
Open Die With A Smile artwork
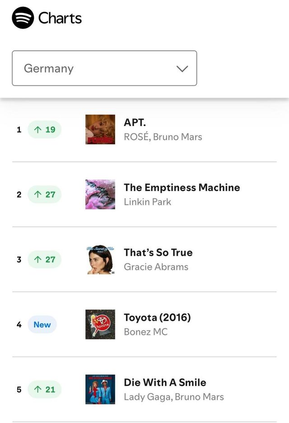click(x=100, y=389)
